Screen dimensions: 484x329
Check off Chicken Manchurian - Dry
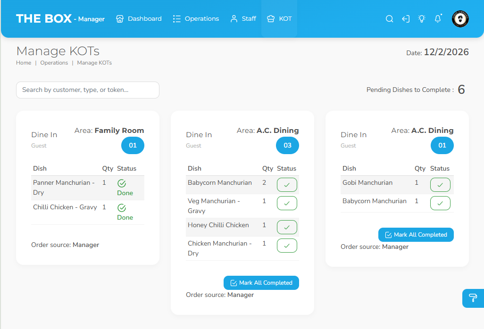tap(287, 246)
